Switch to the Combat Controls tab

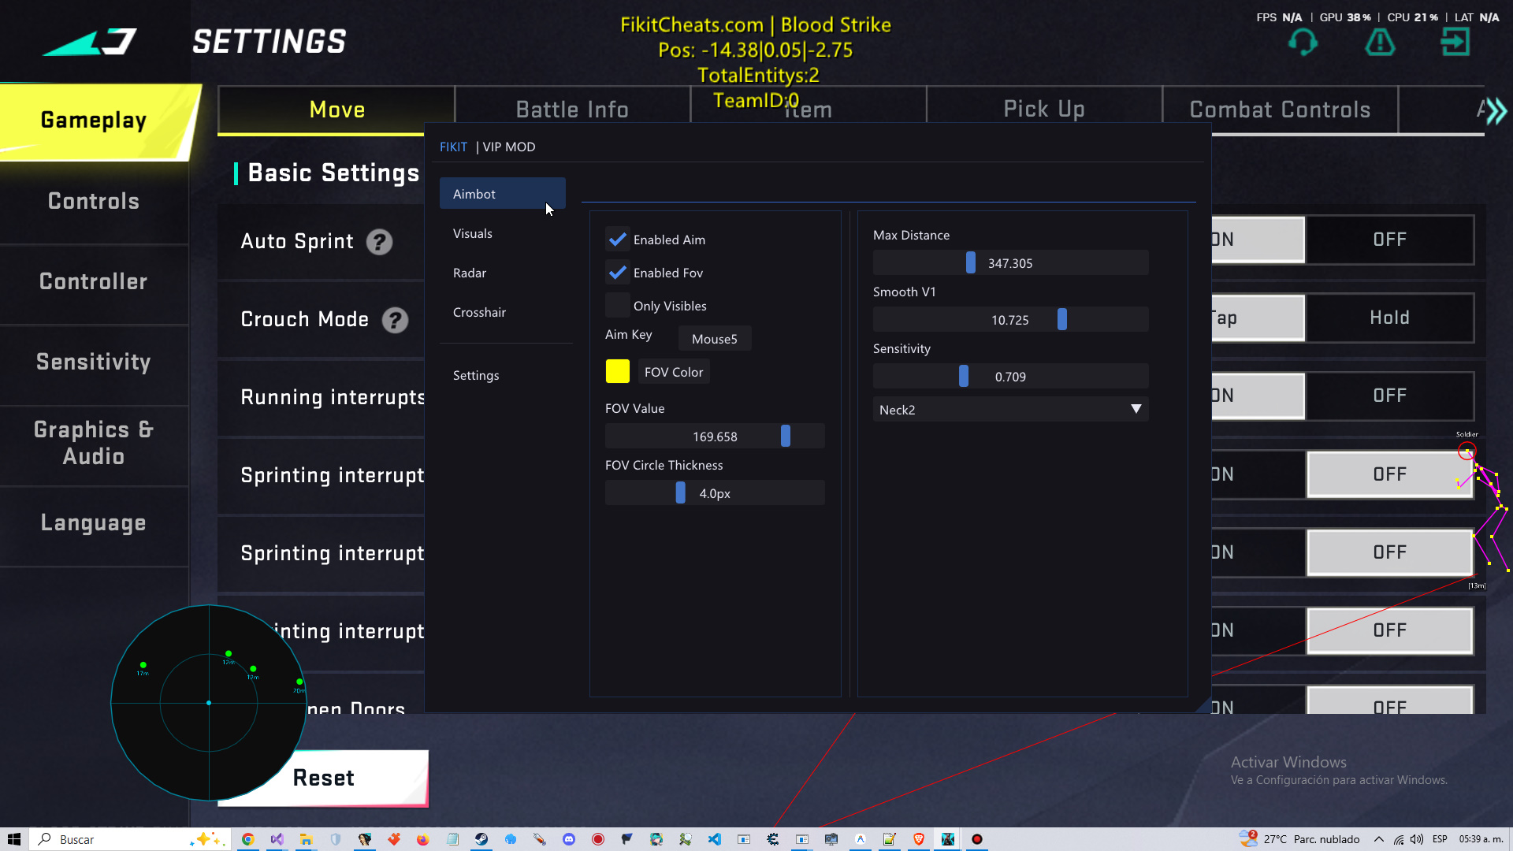click(x=1280, y=110)
